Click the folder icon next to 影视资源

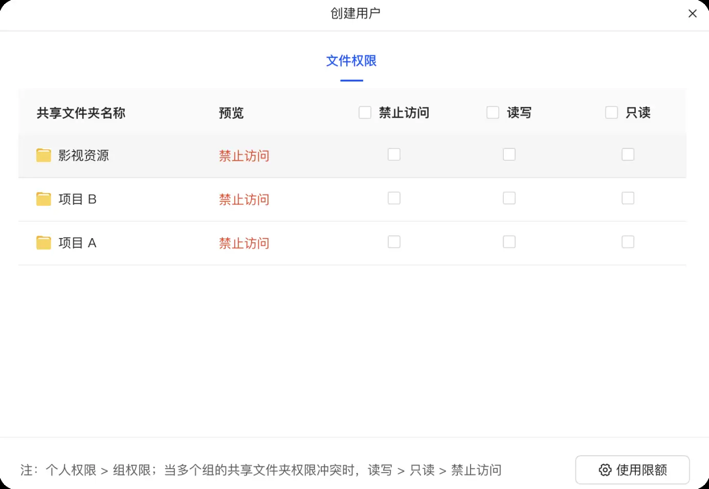[43, 155]
